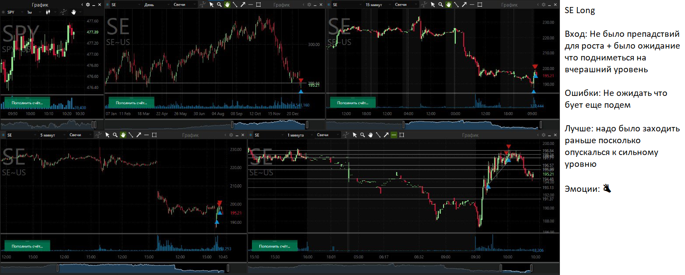Select the rectangle tool in the 1 минута chart
This screenshot has width=685, height=275.
402,135
